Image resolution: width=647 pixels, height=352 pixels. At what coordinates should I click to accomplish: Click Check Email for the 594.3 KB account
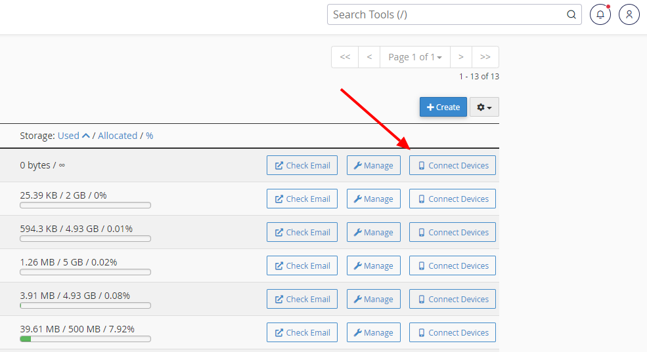[302, 232]
